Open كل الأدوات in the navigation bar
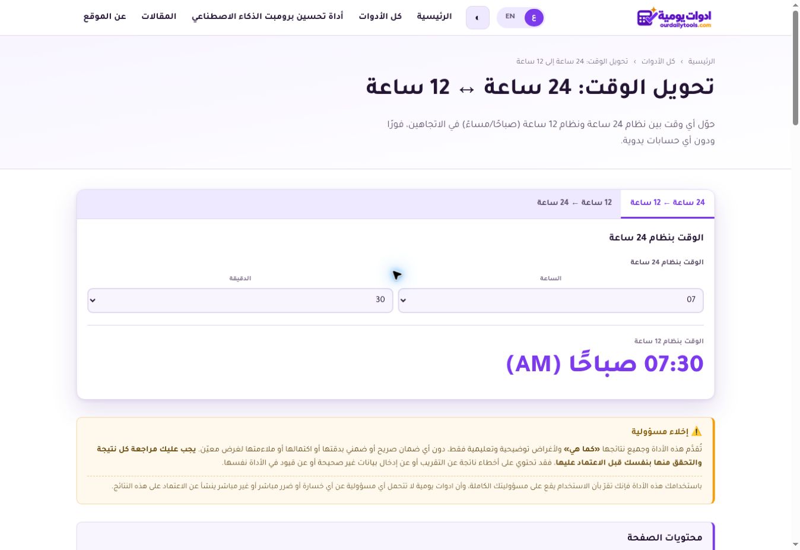 coord(380,17)
